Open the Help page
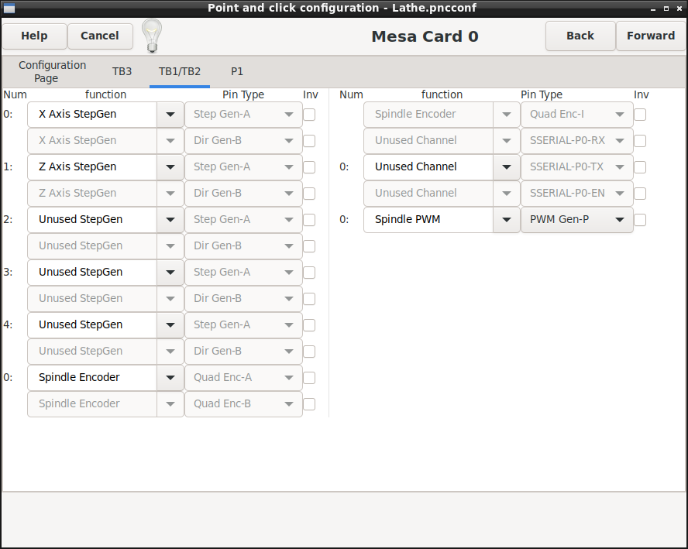 pos(34,36)
